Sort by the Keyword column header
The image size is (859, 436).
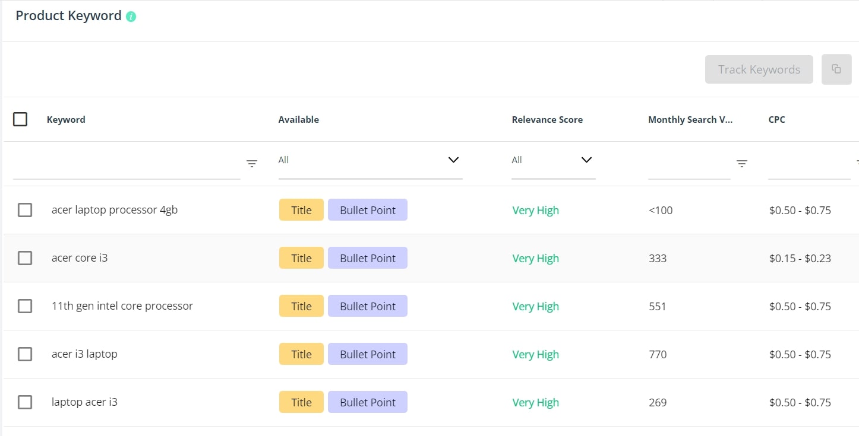pyautogui.click(x=66, y=119)
